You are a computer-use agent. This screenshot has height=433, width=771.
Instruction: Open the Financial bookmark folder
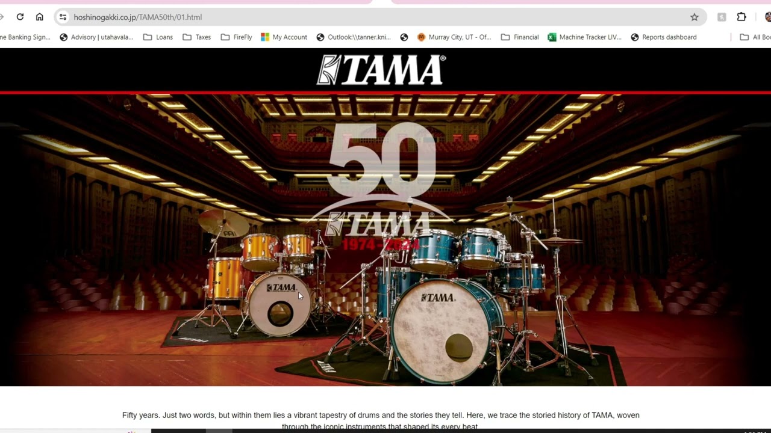[520, 37]
